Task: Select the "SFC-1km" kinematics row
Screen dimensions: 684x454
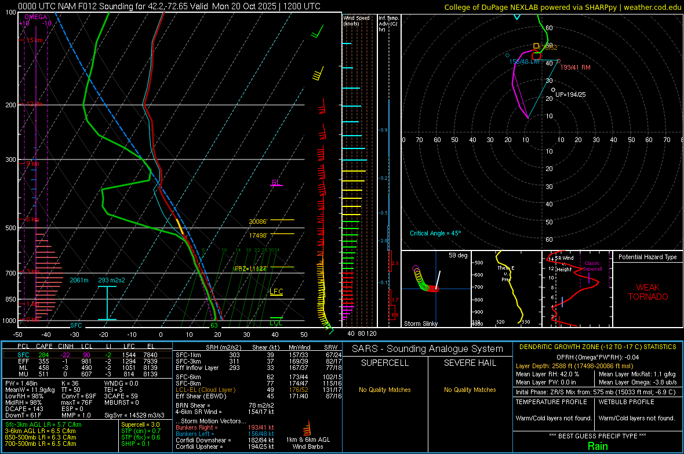Action: [x=259, y=355]
